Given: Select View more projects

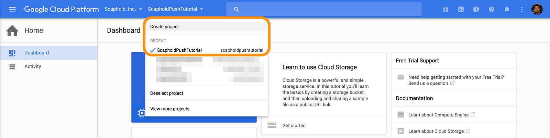Looking at the screenshot, I should coord(170,109).
